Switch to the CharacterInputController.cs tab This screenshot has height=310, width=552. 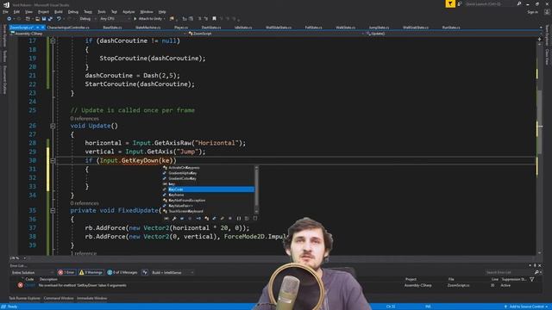click(x=68, y=27)
